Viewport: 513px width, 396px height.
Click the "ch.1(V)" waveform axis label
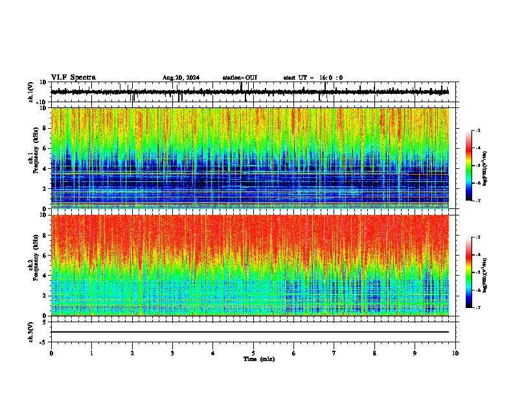31,92
